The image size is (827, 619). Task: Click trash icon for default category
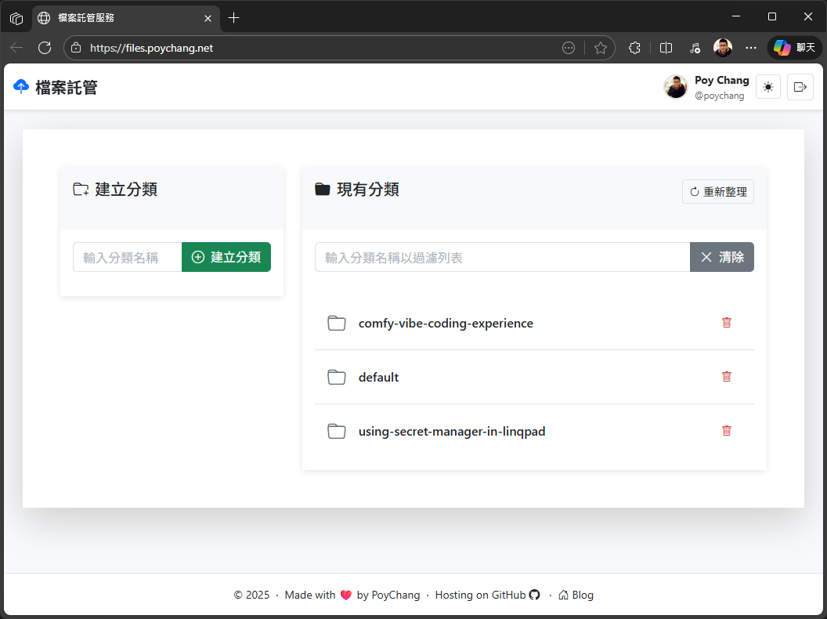(x=726, y=377)
